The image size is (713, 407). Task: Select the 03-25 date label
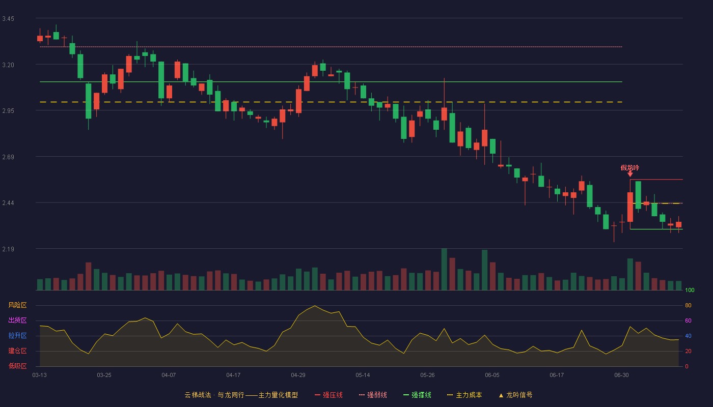[x=104, y=375]
